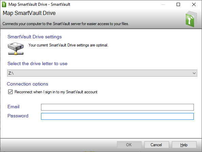Viewport: 202px width, 152px height.
Task: Click the 'Password' label
Action: point(18,116)
